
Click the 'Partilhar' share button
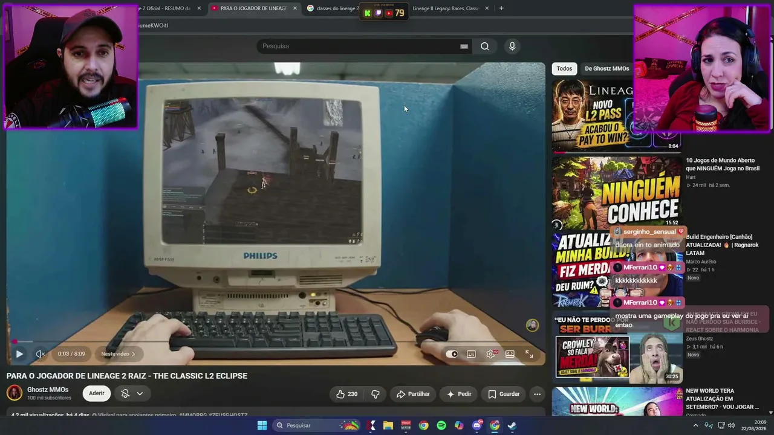tap(413, 394)
